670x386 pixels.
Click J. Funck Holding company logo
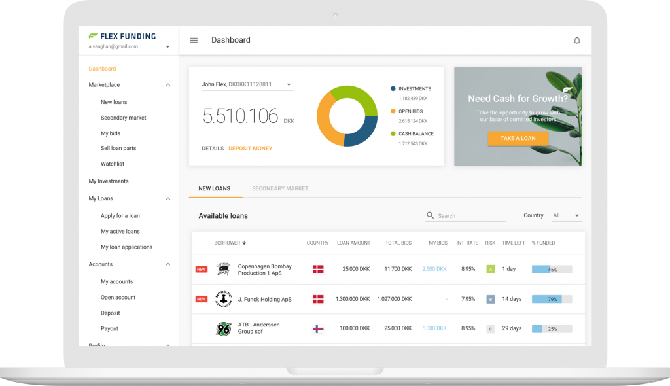tap(224, 299)
